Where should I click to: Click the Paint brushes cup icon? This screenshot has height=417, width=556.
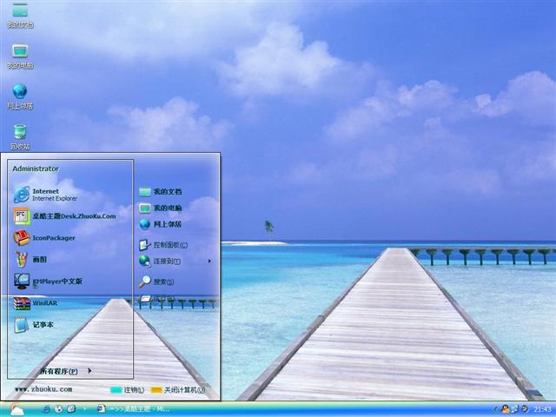[21, 260]
